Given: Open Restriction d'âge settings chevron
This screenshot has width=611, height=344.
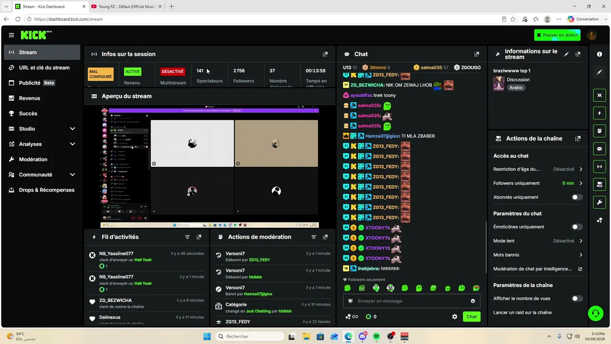Looking at the screenshot, I should click(x=581, y=169).
